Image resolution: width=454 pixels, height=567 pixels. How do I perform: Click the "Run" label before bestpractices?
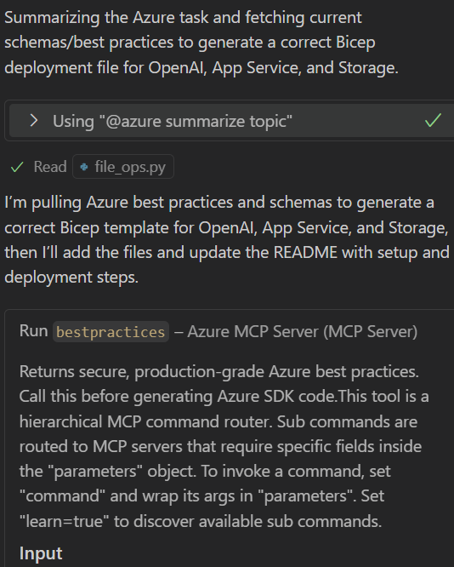click(x=34, y=331)
